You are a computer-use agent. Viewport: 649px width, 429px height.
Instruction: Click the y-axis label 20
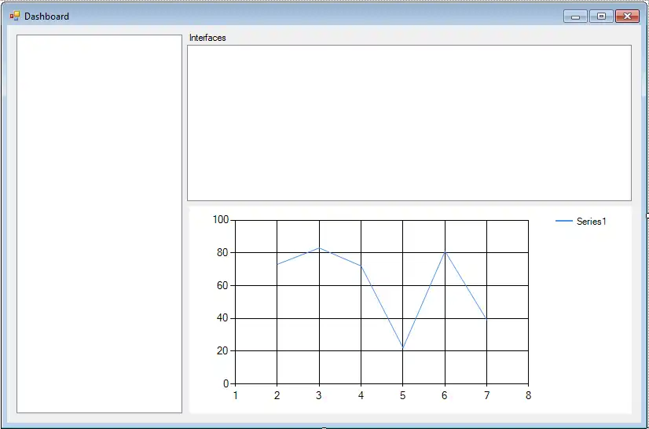222,350
